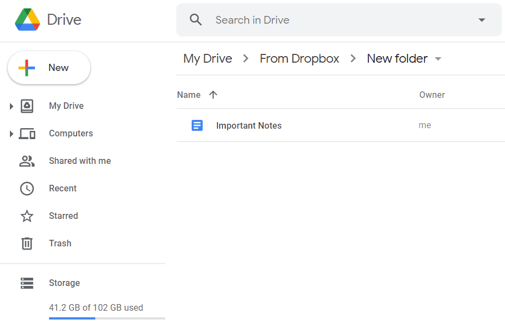Click the Storage stack icon
505x336 pixels.
coord(27,283)
